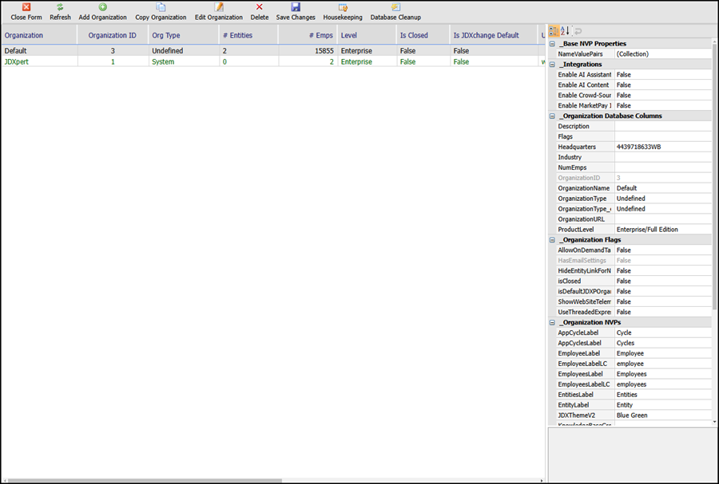
Task: Collapse the _Integrations category
Action: click(552, 65)
